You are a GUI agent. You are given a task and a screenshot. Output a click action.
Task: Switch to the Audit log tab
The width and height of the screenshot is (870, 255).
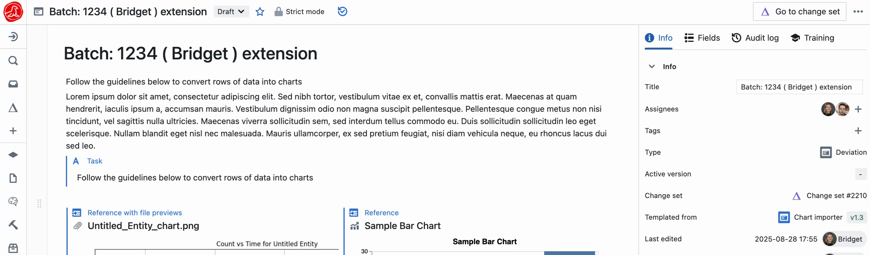click(755, 38)
